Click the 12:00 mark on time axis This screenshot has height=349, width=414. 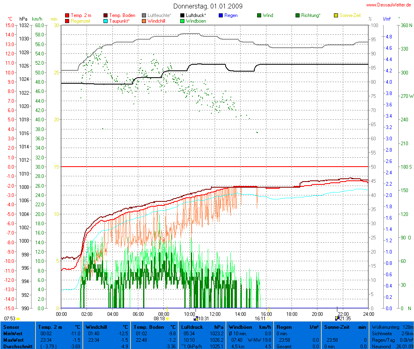click(x=215, y=313)
